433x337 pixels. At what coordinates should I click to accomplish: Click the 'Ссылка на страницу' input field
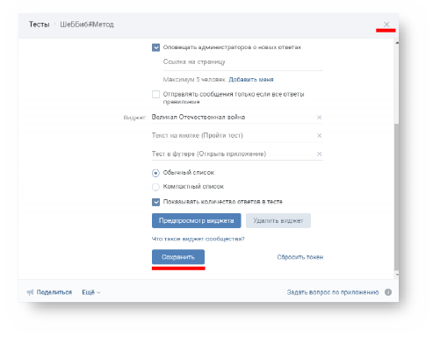pyautogui.click(x=243, y=62)
